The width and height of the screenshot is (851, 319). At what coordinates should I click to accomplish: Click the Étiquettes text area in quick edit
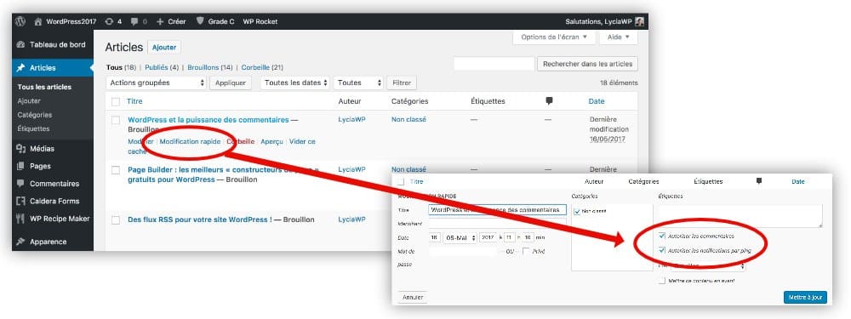click(740, 216)
